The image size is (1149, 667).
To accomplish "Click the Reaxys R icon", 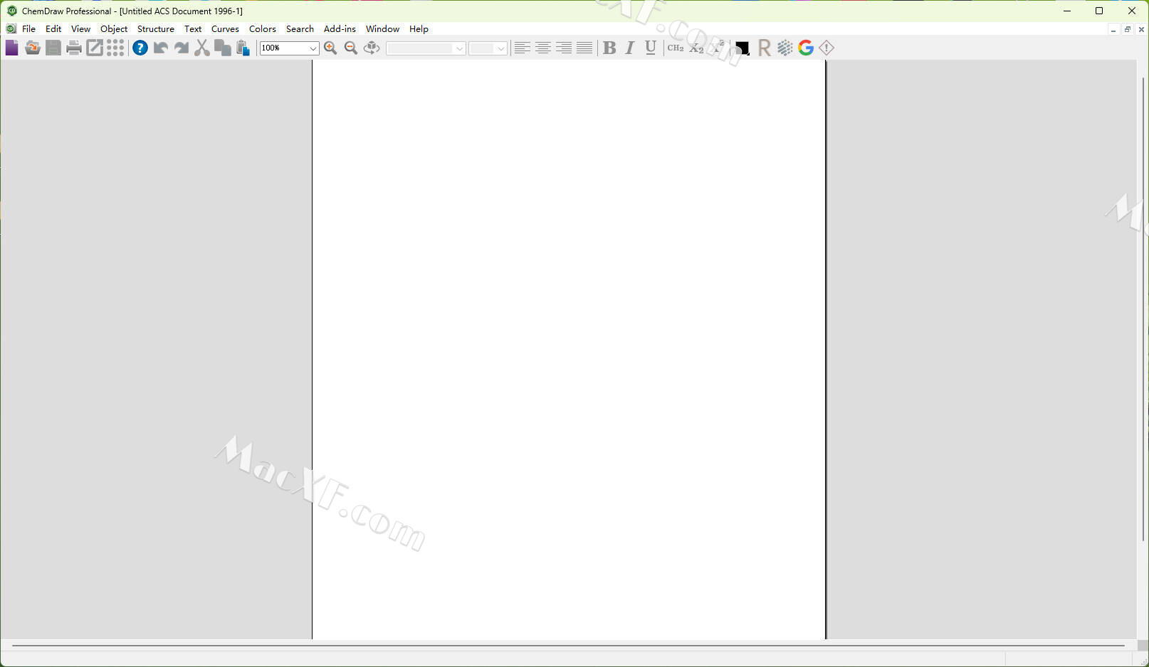I will point(765,48).
